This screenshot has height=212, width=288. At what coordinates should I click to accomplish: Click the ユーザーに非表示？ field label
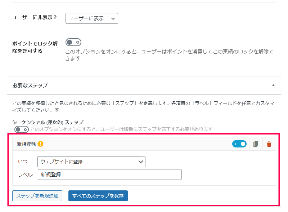(x=35, y=17)
